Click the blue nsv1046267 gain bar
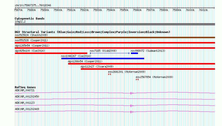Image resolution: width=222 pixels, height=126 pixels. tap(103, 58)
